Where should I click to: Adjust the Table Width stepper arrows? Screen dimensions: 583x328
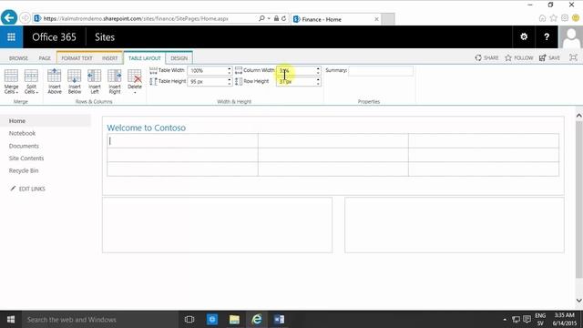tap(230, 70)
